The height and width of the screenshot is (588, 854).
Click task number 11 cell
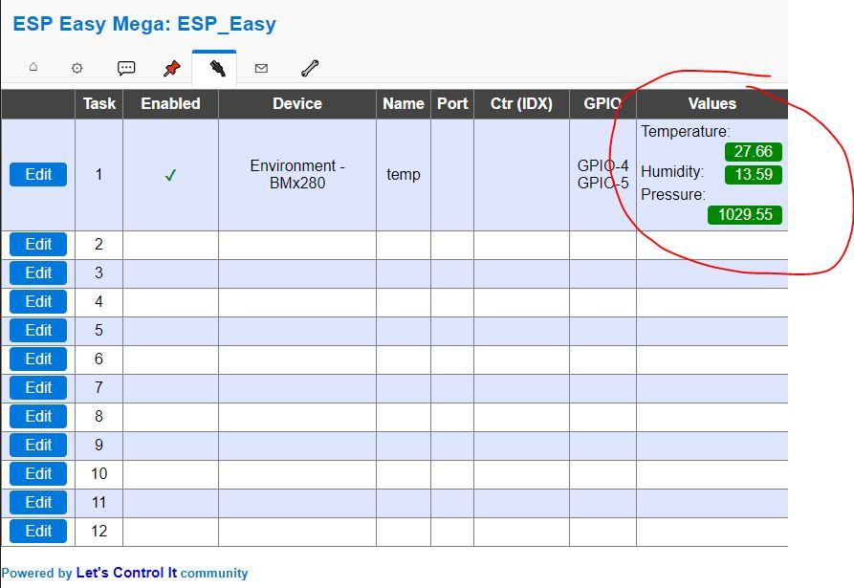point(99,502)
